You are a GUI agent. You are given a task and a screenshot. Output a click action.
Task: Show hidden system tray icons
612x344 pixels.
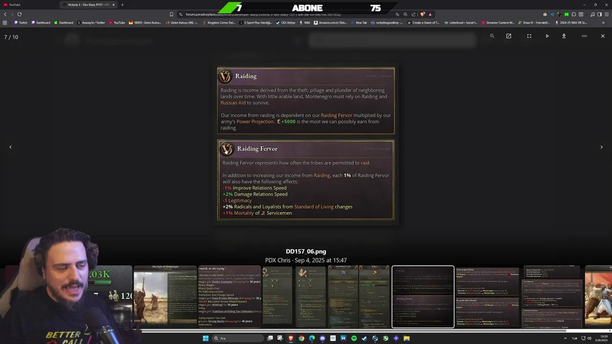tap(565, 338)
